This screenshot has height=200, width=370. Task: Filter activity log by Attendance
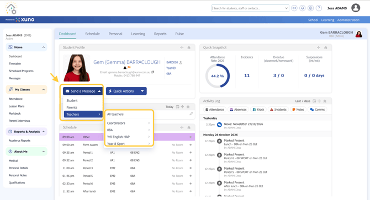(x=214, y=110)
